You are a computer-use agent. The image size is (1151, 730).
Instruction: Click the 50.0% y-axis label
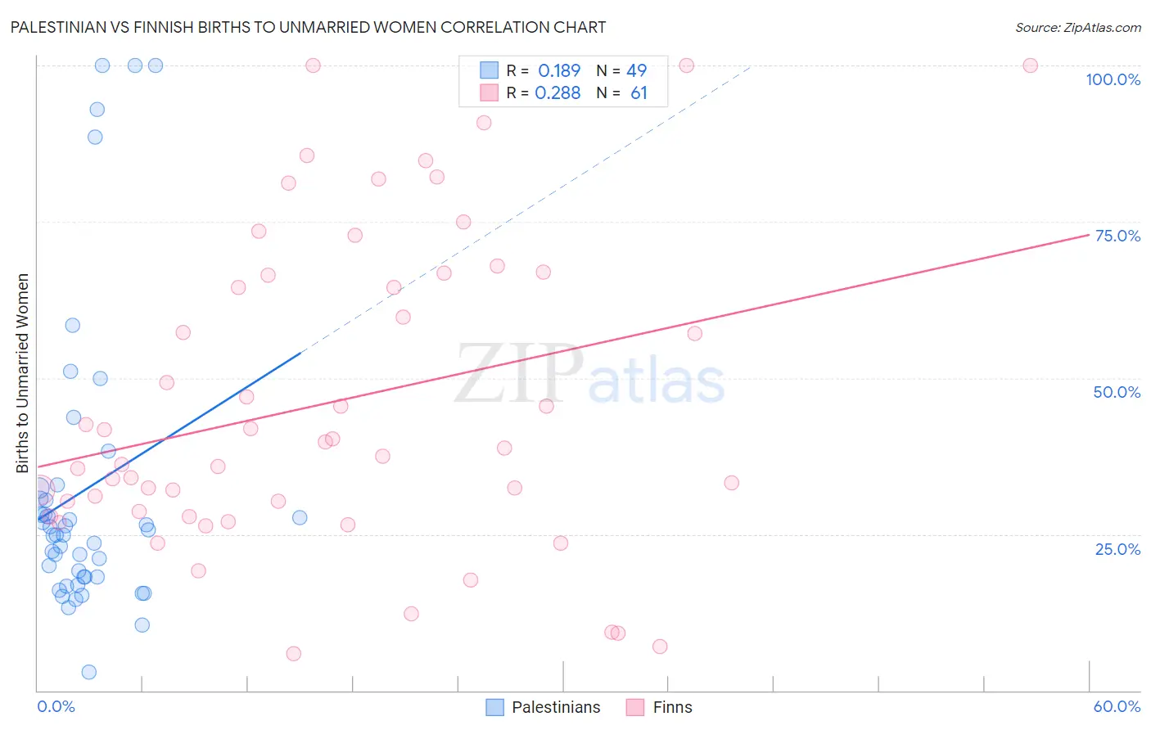(1117, 392)
